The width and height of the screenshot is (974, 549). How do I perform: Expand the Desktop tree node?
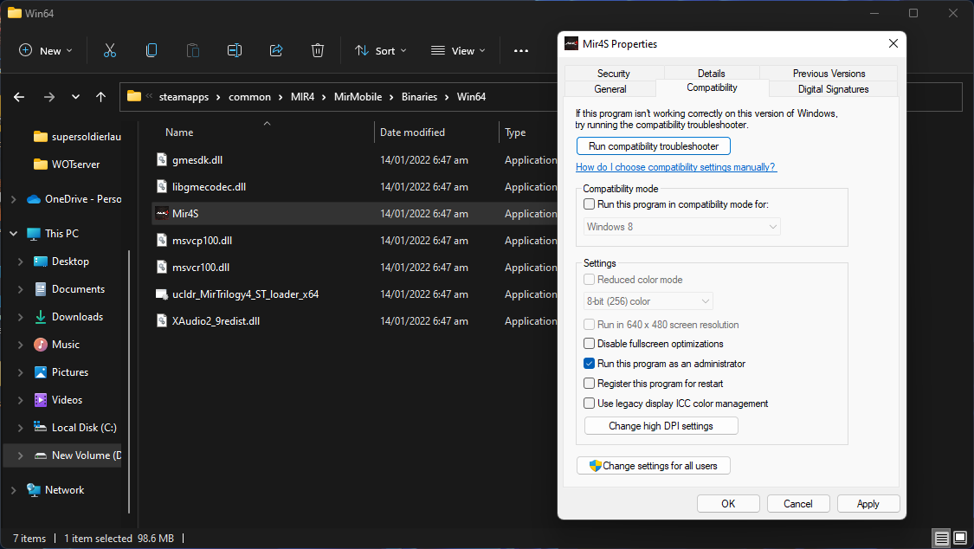(x=21, y=262)
